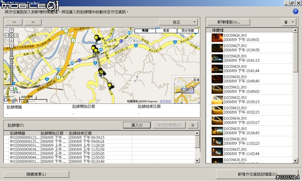Click the media file trash icon
The width and height of the screenshot is (302, 181).
click(x=286, y=22)
